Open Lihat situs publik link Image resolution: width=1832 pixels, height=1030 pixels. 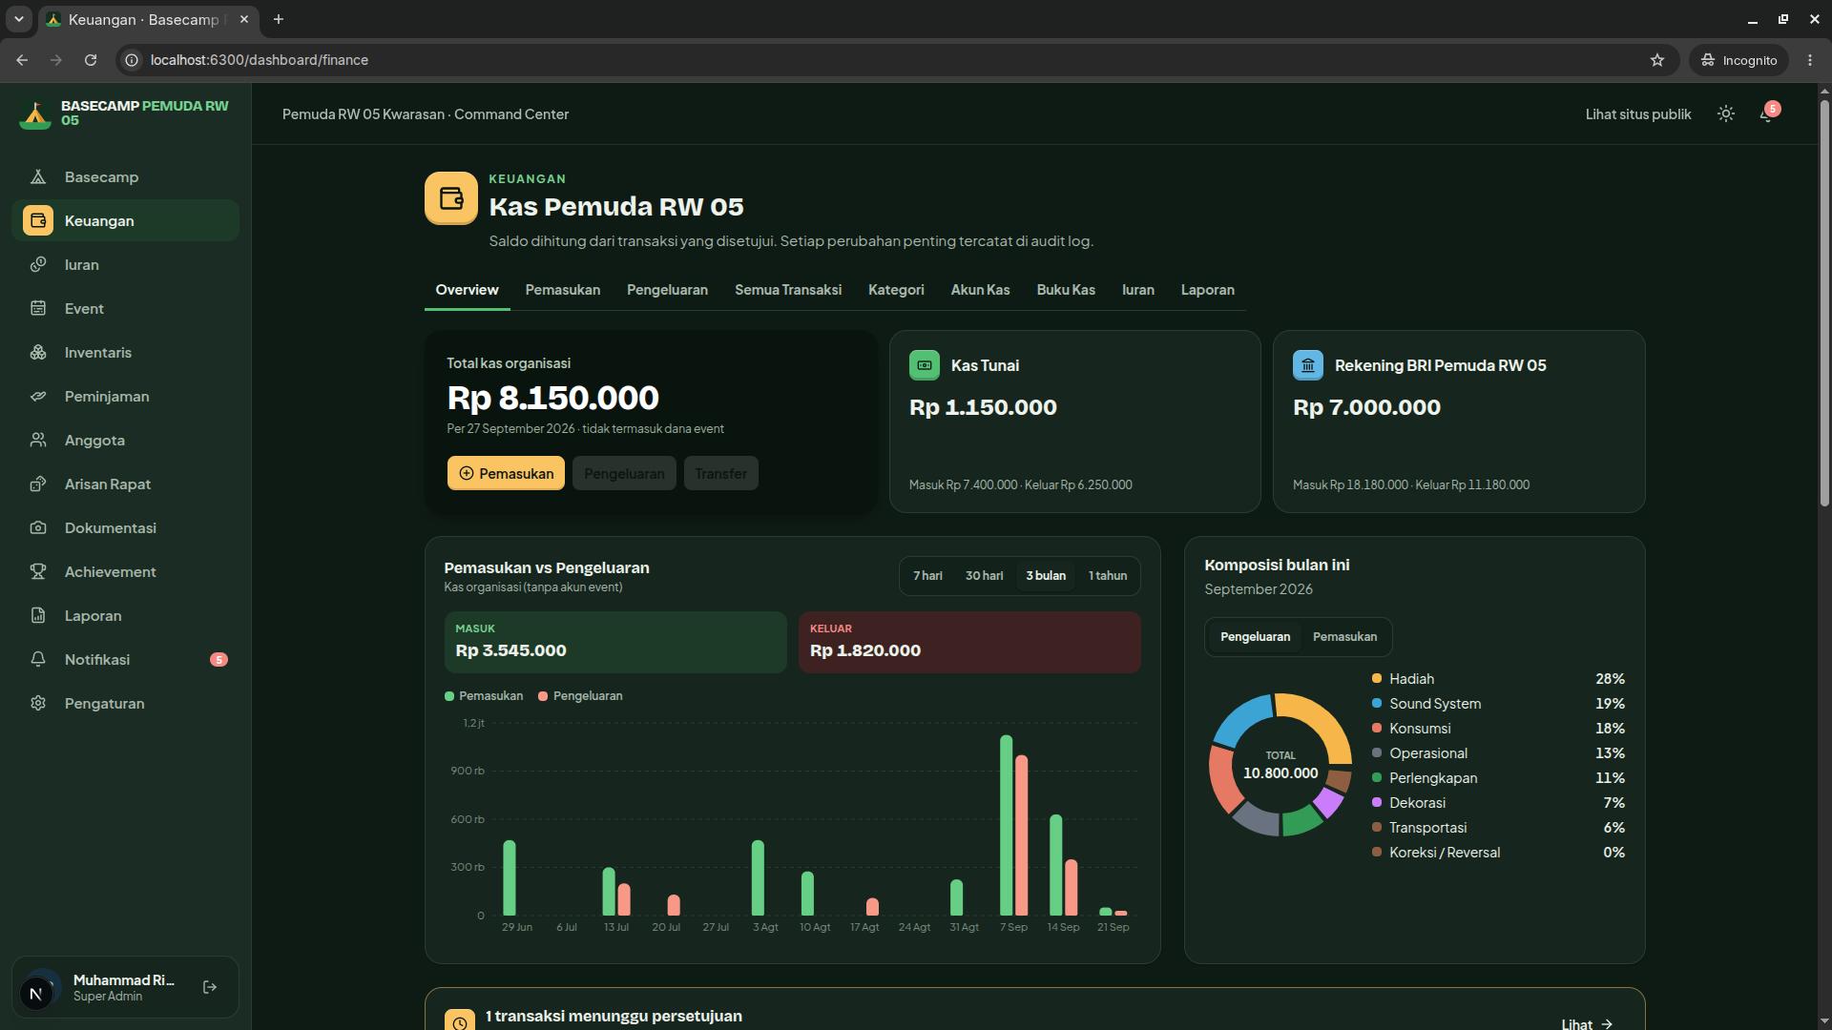1638,114
